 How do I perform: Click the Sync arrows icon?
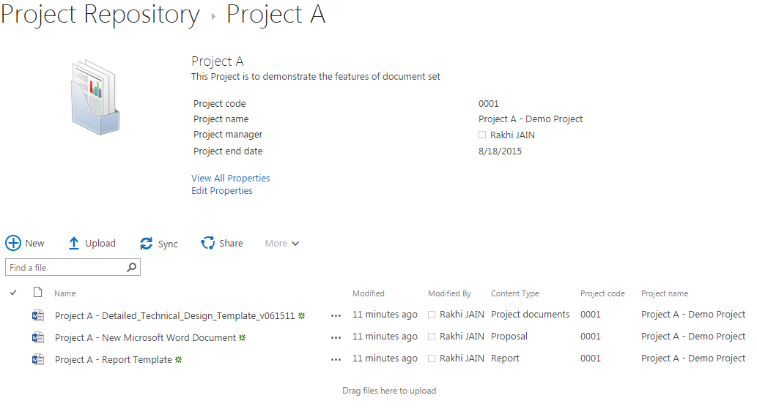pyautogui.click(x=147, y=244)
